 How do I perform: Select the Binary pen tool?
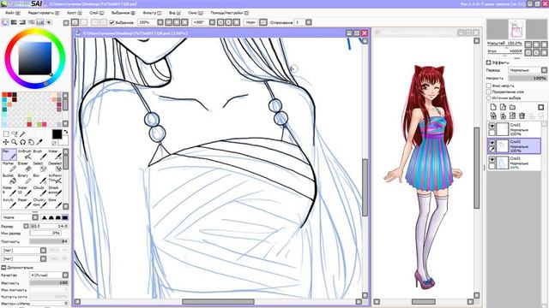point(25,179)
